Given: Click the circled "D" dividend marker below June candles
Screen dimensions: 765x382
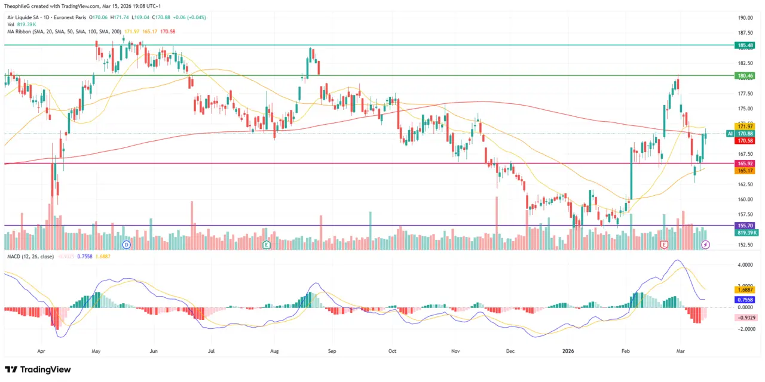Looking at the screenshot, I should coord(126,245).
